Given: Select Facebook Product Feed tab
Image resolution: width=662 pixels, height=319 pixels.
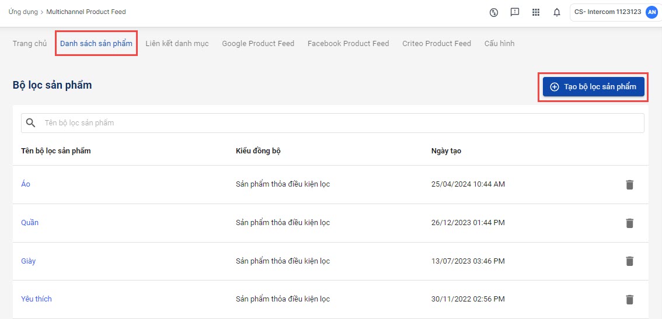Looking at the screenshot, I should coord(348,44).
